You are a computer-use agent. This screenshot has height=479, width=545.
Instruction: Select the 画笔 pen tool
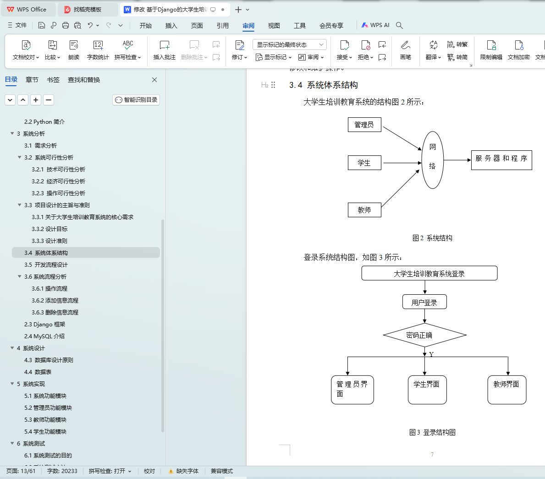point(406,50)
